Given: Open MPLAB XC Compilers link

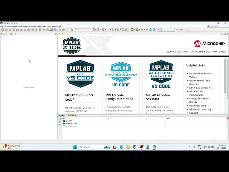Looking at the screenshot, I should (200, 88).
